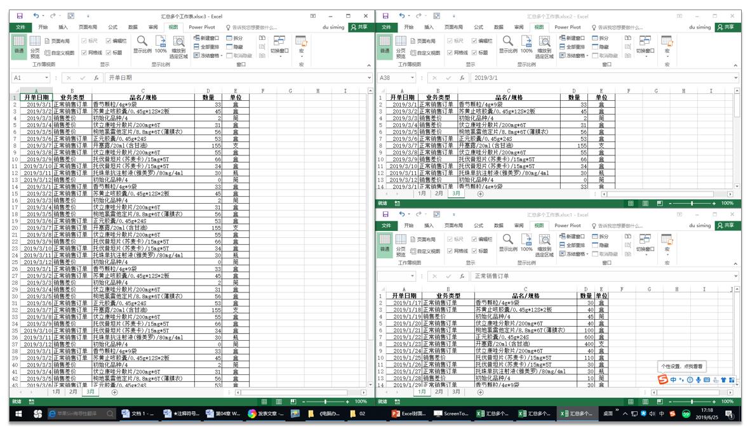Click Arrange All (全部重排) in xlsx:3 window
The width and height of the screenshot is (750, 434).
coord(206,46)
